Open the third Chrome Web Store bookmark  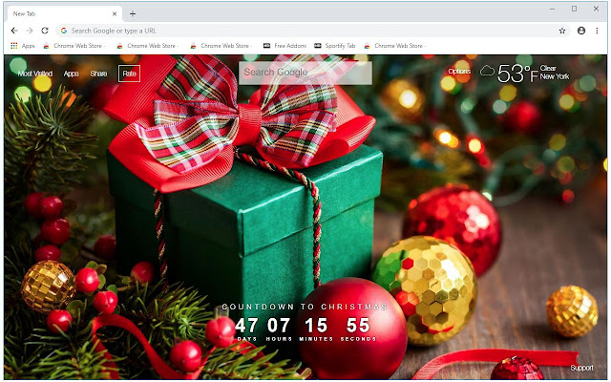tap(221, 46)
